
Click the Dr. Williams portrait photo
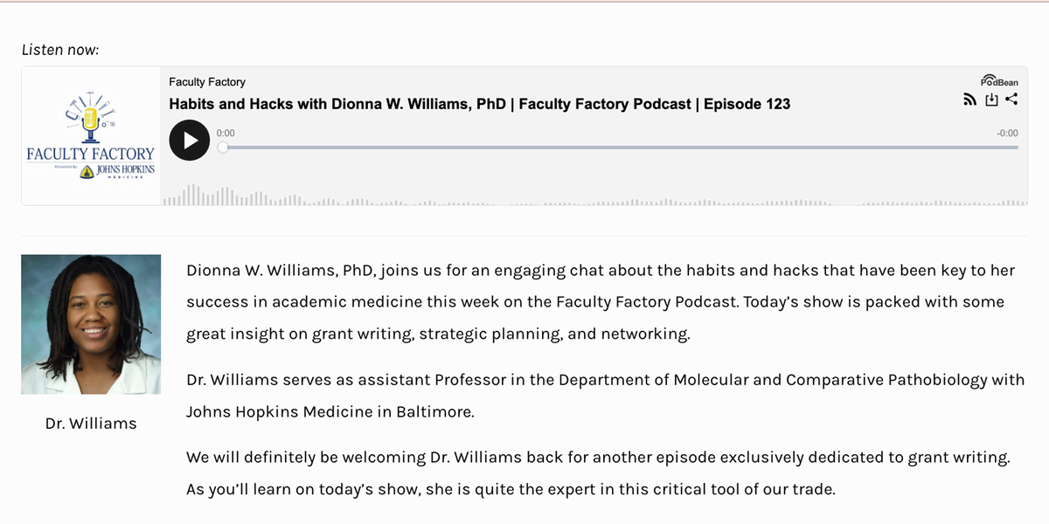tap(91, 324)
